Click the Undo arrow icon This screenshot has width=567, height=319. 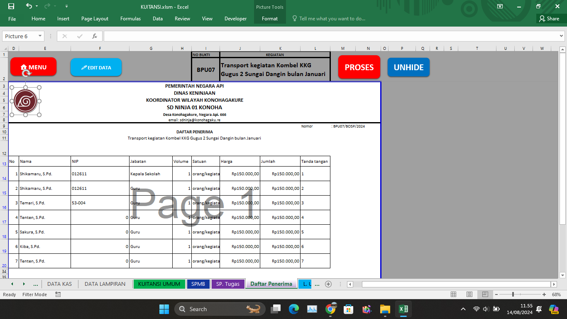coord(29,6)
